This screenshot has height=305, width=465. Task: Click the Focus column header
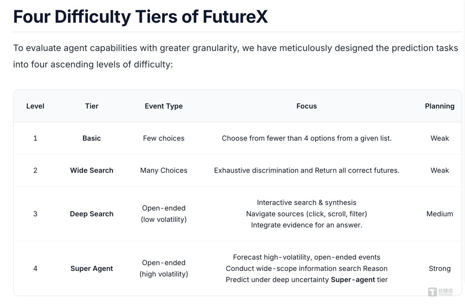tap(306, 106)
